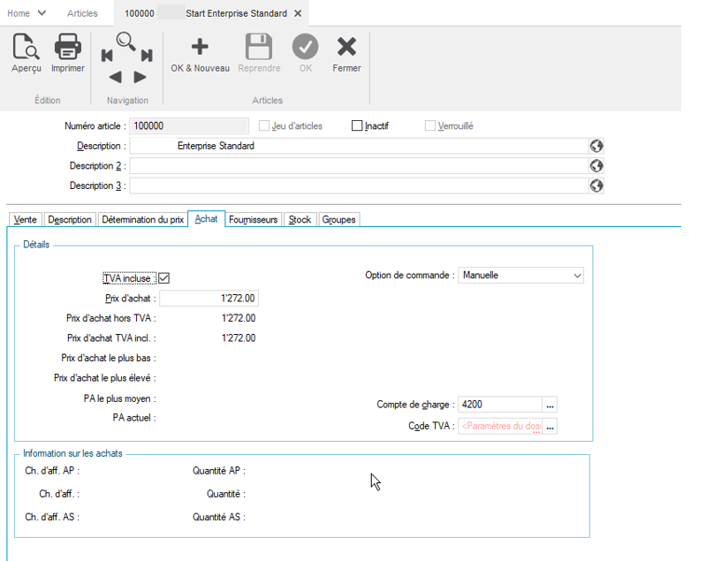Click the Numéro article field
This screenshot has height=561, width=706.
click(x=189, y=125)
